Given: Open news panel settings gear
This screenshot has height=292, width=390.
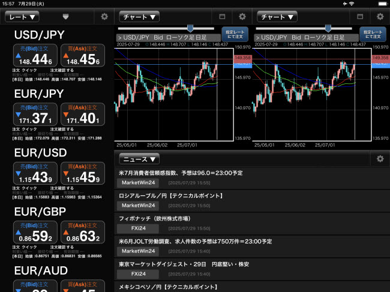Looking at the screenshot, I should tap(380, 159).
